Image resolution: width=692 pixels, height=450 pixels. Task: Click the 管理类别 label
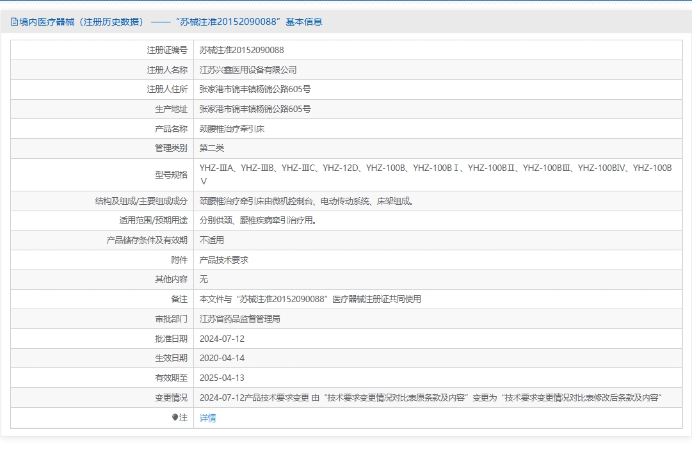(x=171, y=148)
